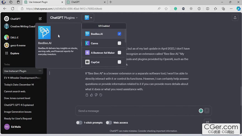Click the 1/3 Enabled header text
The width and height of the screenshot is (242, 136).
coord(104,26)
